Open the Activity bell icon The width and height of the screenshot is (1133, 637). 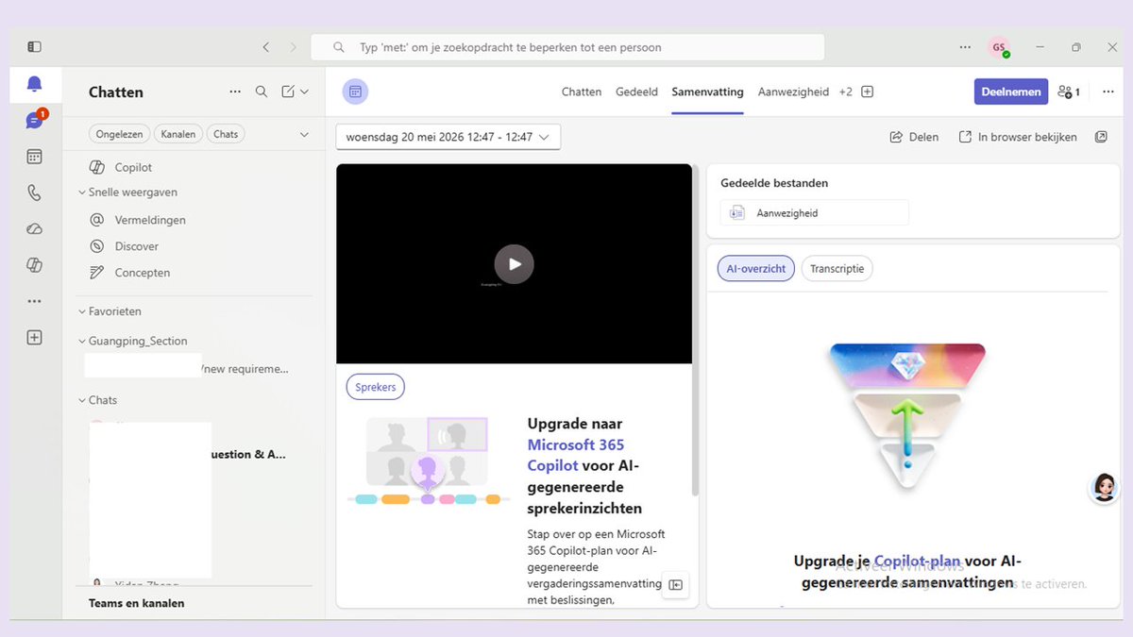(x=34, y=84)
